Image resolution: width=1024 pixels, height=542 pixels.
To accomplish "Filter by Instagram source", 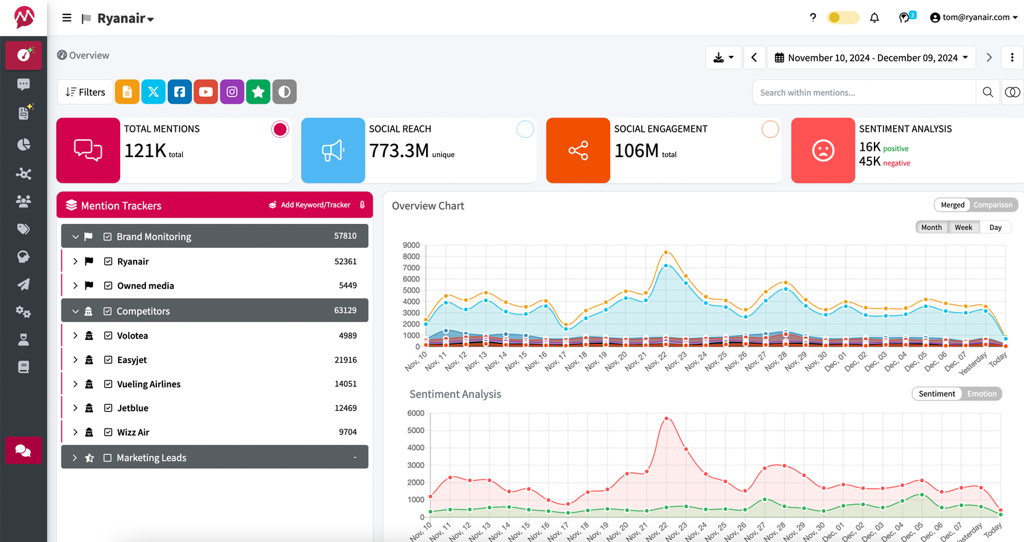I will coord(232,92).
